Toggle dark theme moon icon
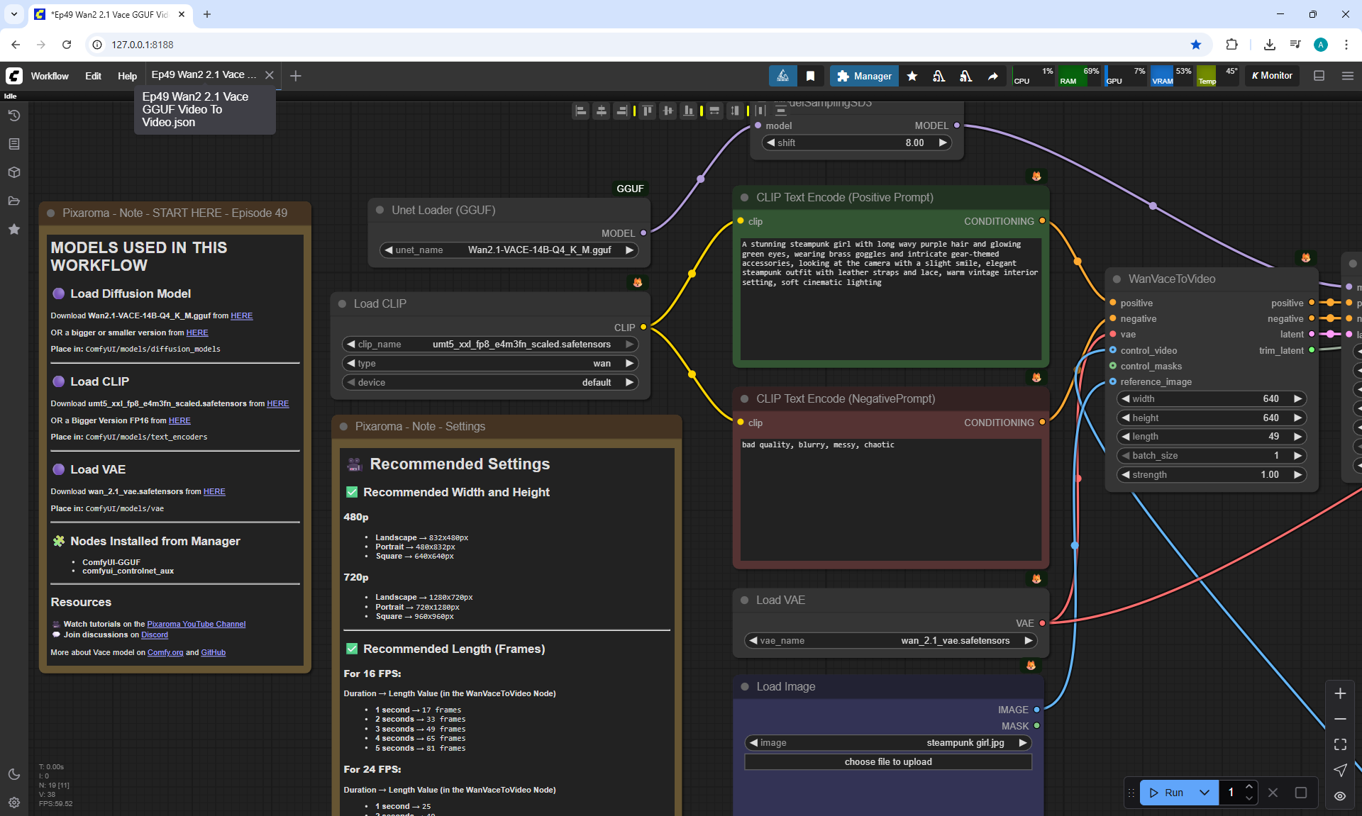The image size is (1362, 816). (13, 774)
